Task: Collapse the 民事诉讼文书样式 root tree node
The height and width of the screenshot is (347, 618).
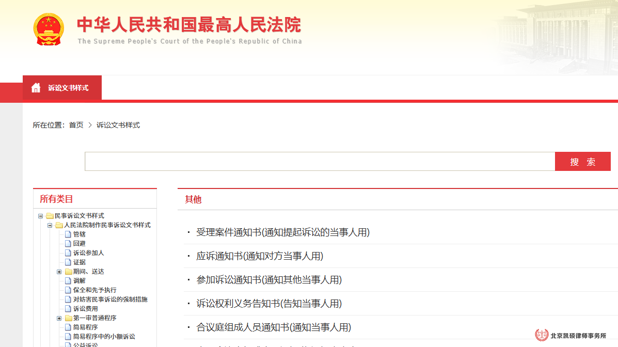Action: [40, 216]
